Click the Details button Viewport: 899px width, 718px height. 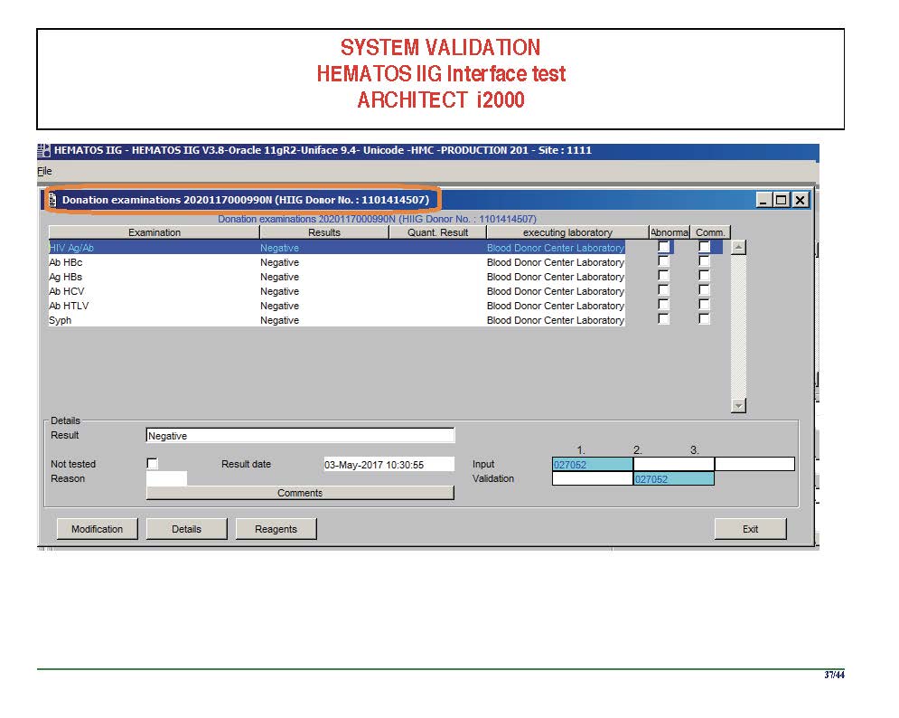tap(186, 529)
